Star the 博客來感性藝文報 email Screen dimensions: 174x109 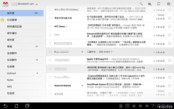click(x=170, y=18)
